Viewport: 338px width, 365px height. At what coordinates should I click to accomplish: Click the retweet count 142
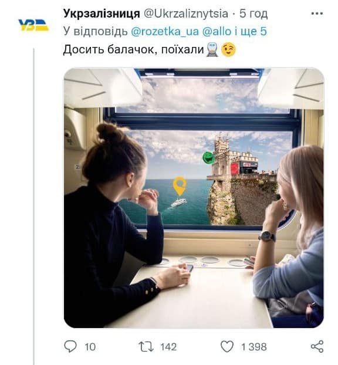pos(169,347)
